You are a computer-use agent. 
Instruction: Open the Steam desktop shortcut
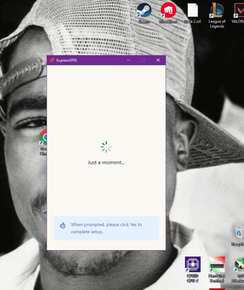pos(144,13)
